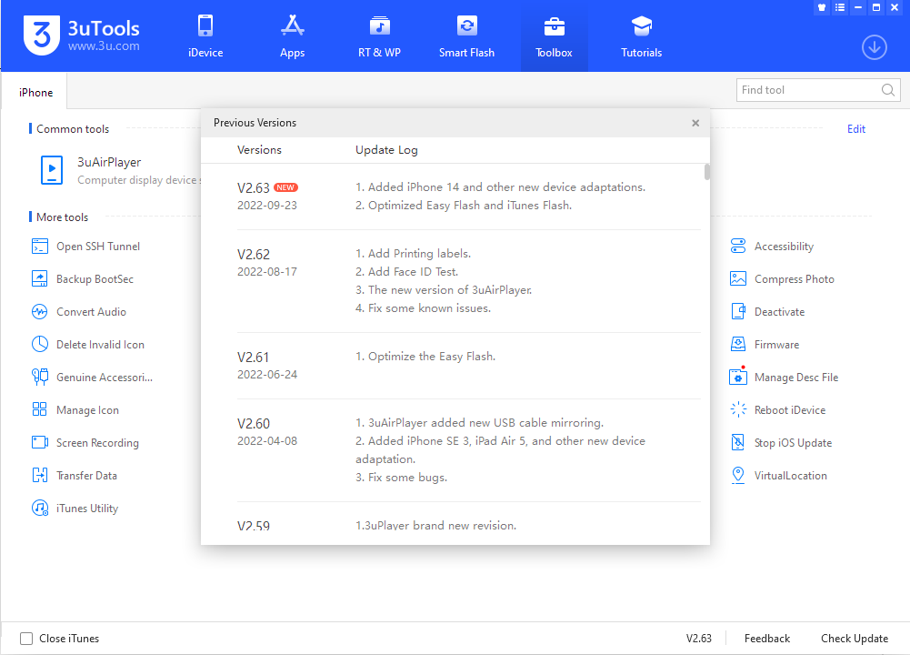Viewport: 910px width, 655px height.
Task: Launch Compress Photo tool
Action: point(782,279)
